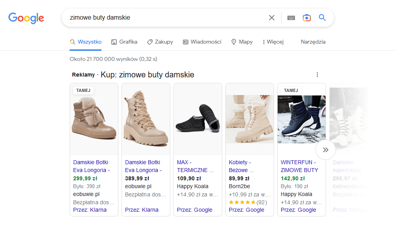This screenshot has height=229, width=396.
Task: Click the star rating of Born2be boots
Action: point(242,202)
